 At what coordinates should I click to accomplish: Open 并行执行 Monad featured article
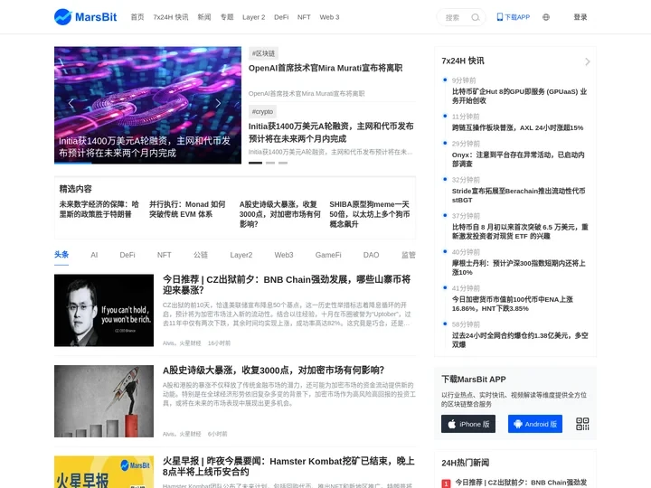188,209
